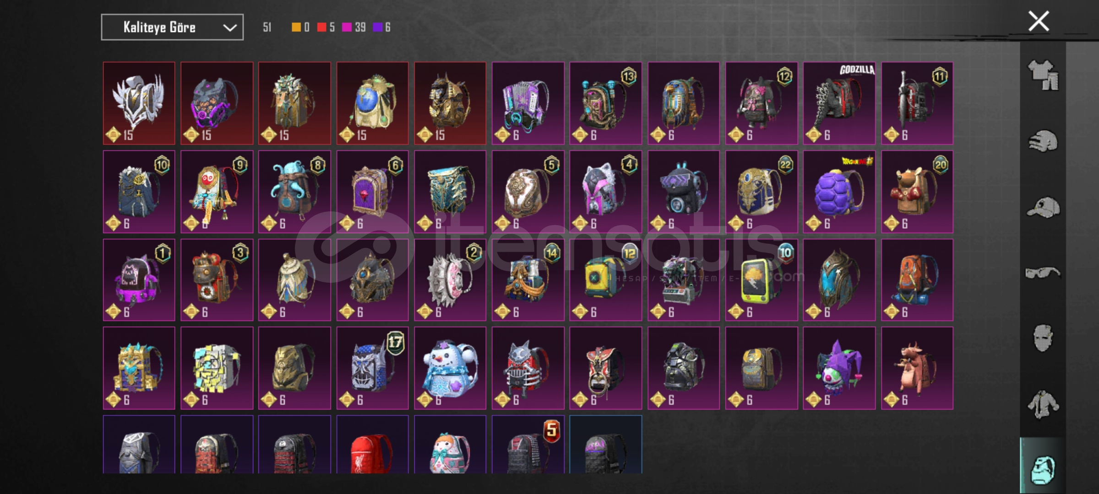Choose the blue globe backpack
Viewport: 1099px width, 494px height.
tap(372, 103)
